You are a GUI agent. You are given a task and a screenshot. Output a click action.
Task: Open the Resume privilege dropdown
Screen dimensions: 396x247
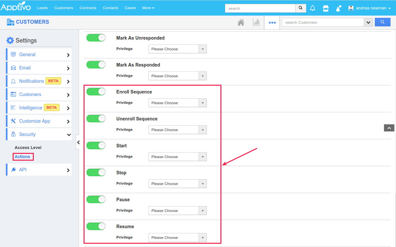tap(178, 238)
